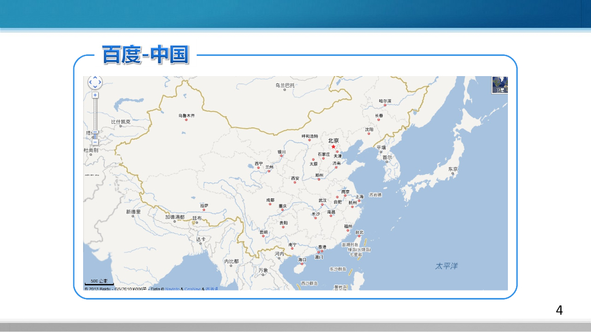This screenshot has height=332, width=591.
Task: Click the upper zoom slider track
Action: point(95,115)
